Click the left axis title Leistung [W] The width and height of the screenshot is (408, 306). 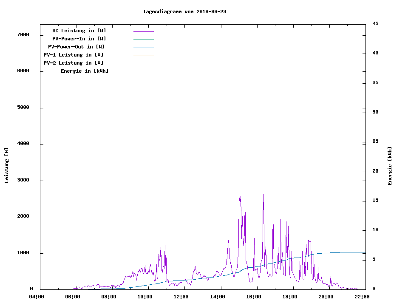[6, 165]
